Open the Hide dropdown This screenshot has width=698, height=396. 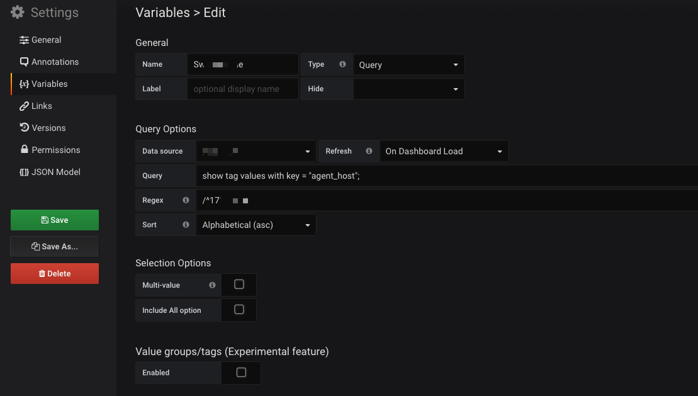[x=408, y=89]
